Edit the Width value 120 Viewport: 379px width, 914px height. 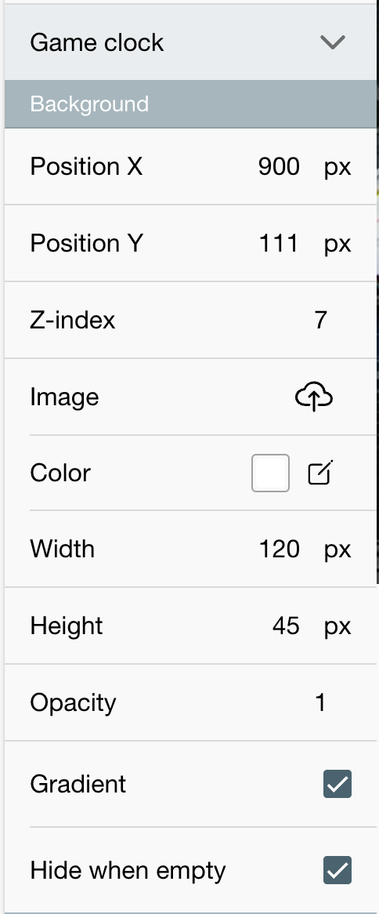tap(280, 549)
